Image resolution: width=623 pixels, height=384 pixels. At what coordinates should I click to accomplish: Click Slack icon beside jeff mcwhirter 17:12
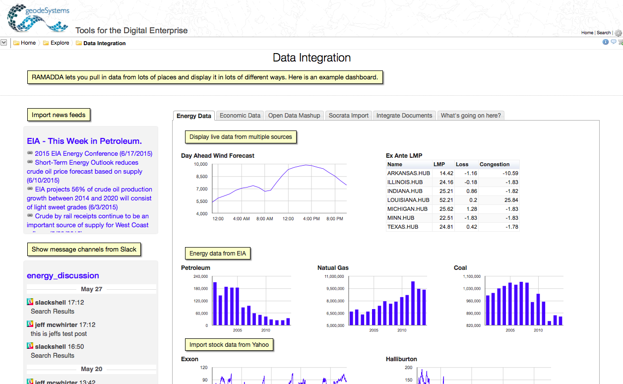pos(30,324)
